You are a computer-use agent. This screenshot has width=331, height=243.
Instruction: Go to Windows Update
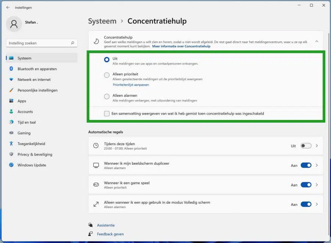[42, 165]
